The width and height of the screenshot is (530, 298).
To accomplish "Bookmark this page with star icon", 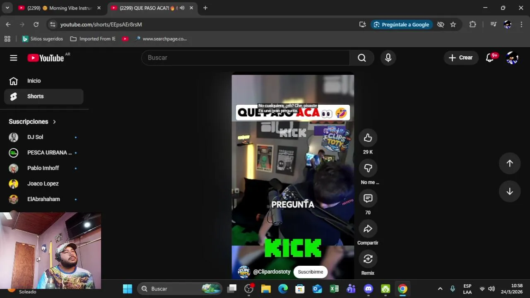I will pos(453,24).
